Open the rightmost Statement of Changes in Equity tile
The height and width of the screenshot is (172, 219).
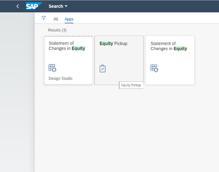click(170, 60)
